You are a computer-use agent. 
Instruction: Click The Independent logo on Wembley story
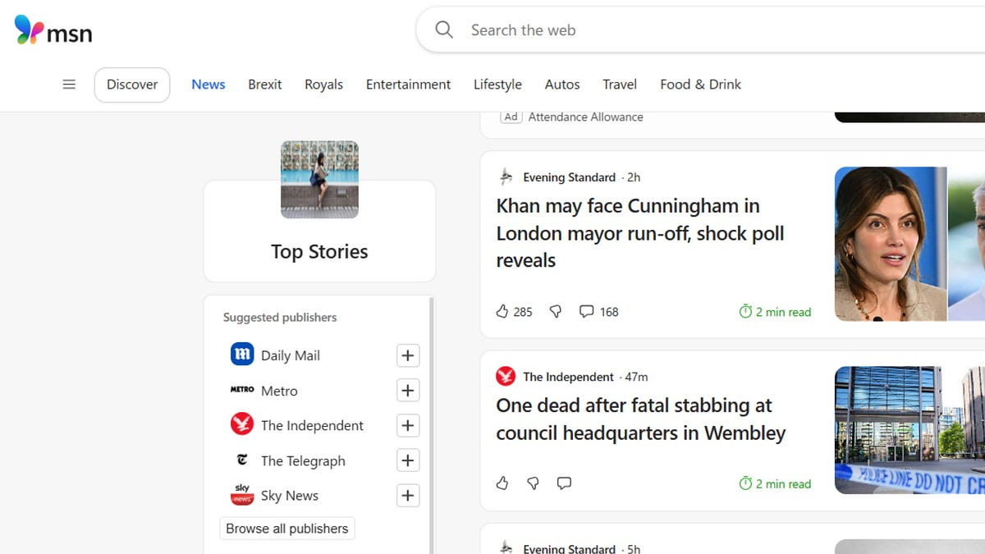click(506, 377)
